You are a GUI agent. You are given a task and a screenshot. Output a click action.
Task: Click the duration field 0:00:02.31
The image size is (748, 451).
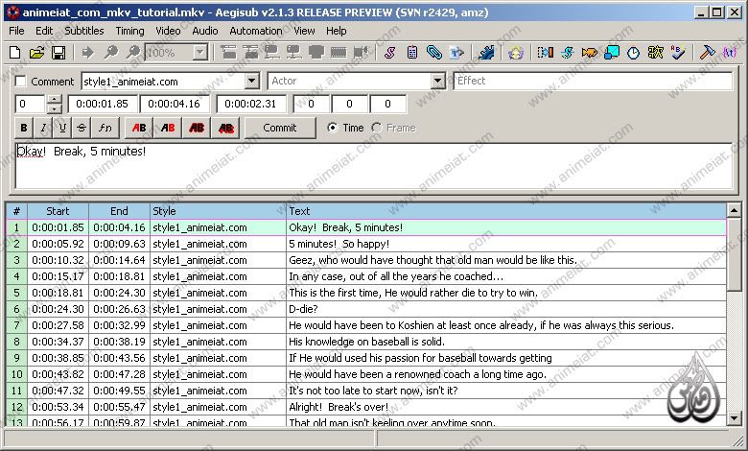click(251, 104)
